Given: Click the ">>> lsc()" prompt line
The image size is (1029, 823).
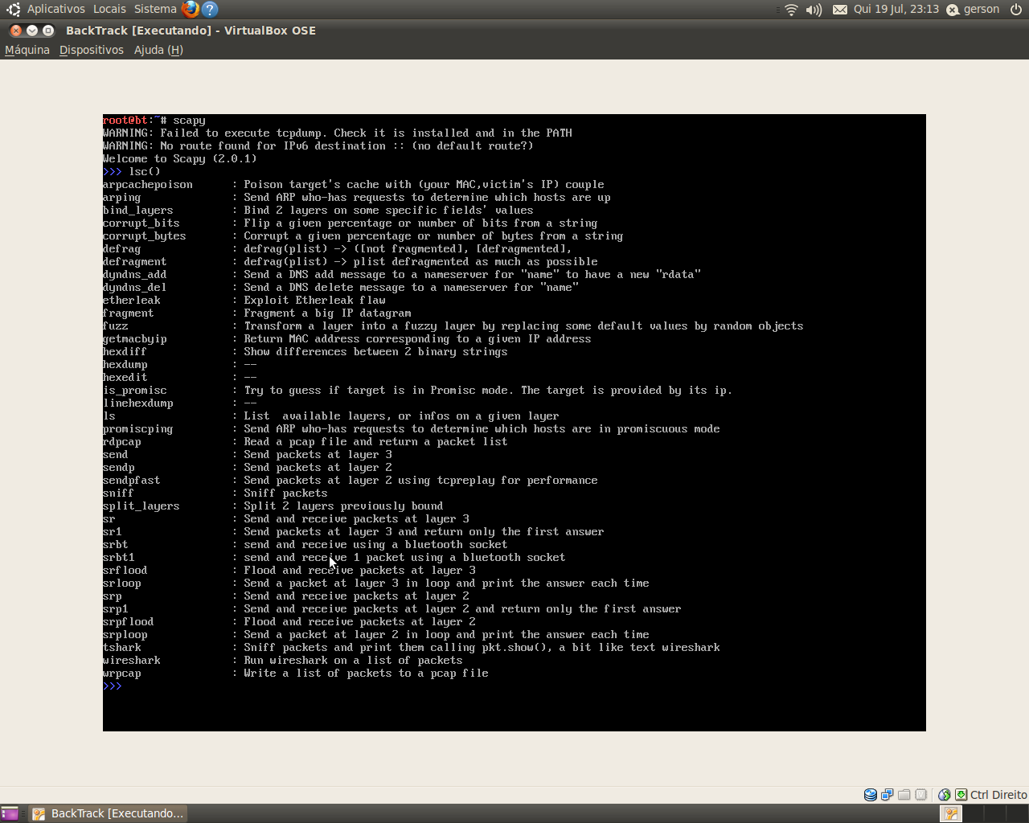Looking at the screenshot, I should 132,172.
